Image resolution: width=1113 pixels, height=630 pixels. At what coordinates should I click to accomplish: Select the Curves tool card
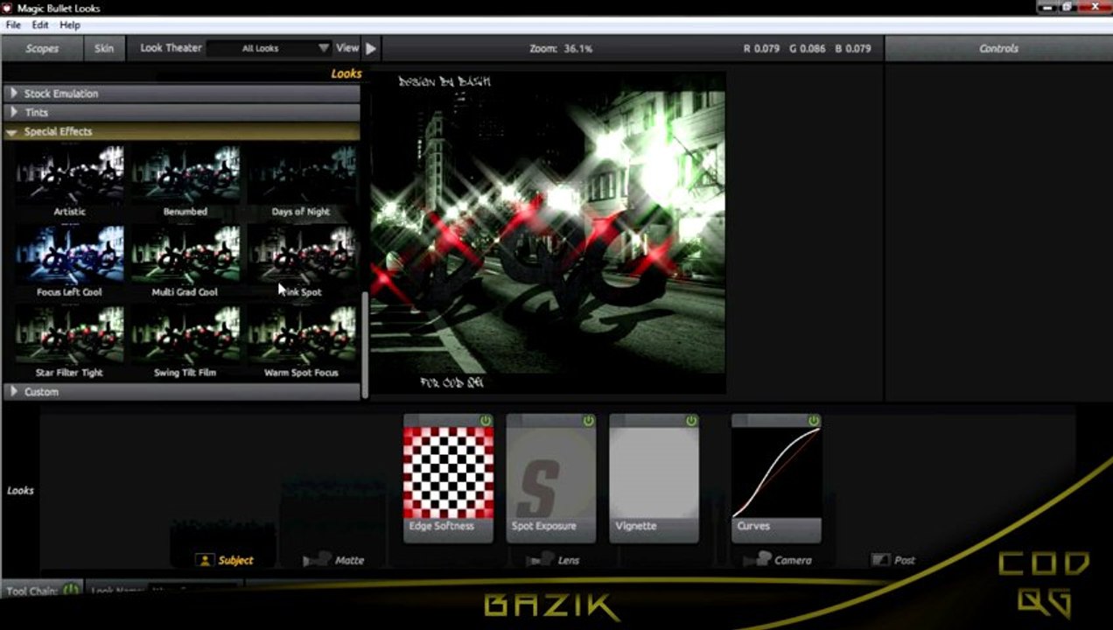click(x=776, y=479)
